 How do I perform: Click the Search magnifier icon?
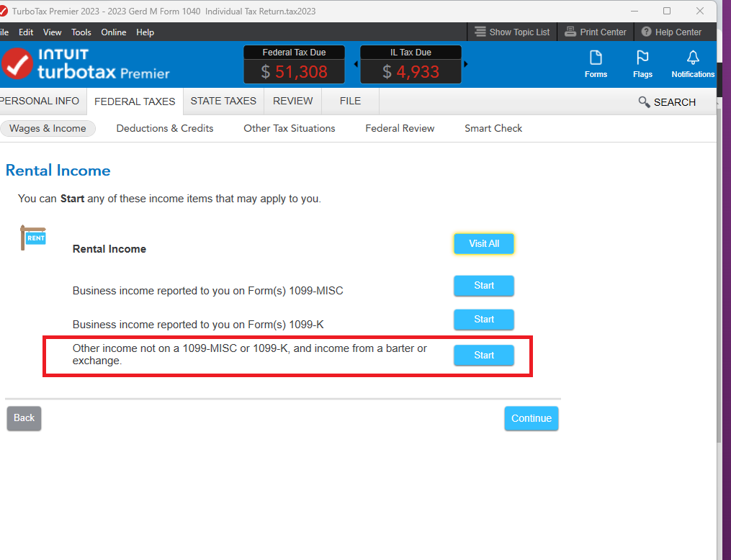coord(644,102)
